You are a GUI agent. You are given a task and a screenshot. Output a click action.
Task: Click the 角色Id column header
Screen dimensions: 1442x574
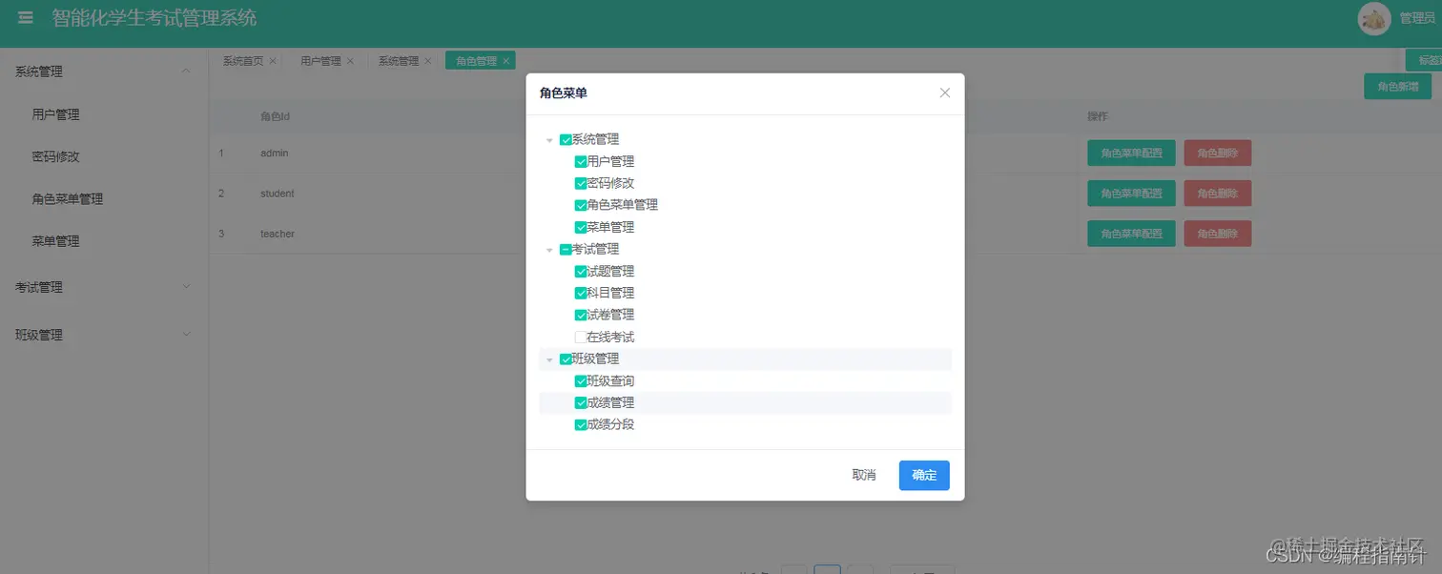pyautogui.click(x=275, y=116)
